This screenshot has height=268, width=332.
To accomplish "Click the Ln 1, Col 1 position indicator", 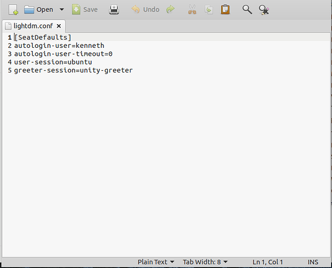I will tap(269, 262).
